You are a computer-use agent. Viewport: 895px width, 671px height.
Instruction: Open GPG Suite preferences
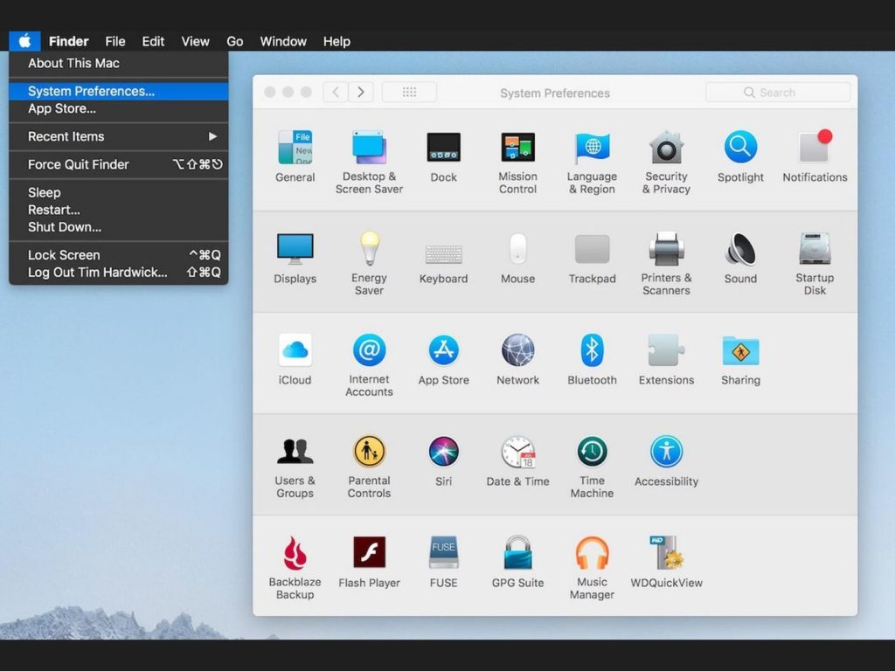(517, 552)
